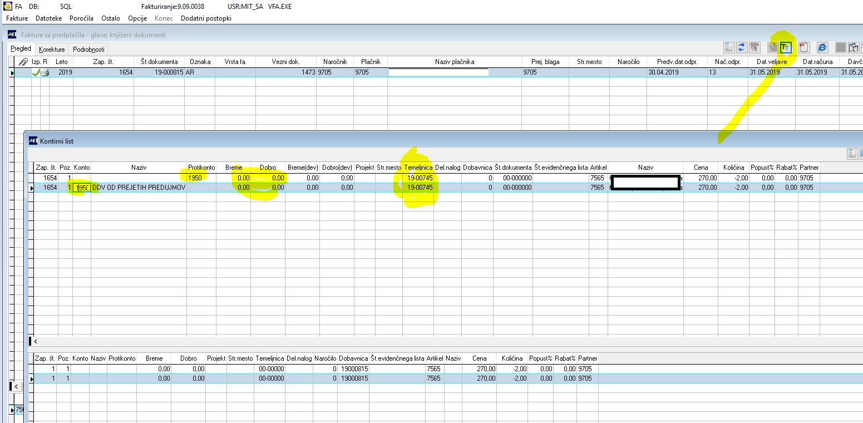Click the Dat.veljave column header
The width and height of the screenshot is (863, 423).
click(x=772, y=62)
